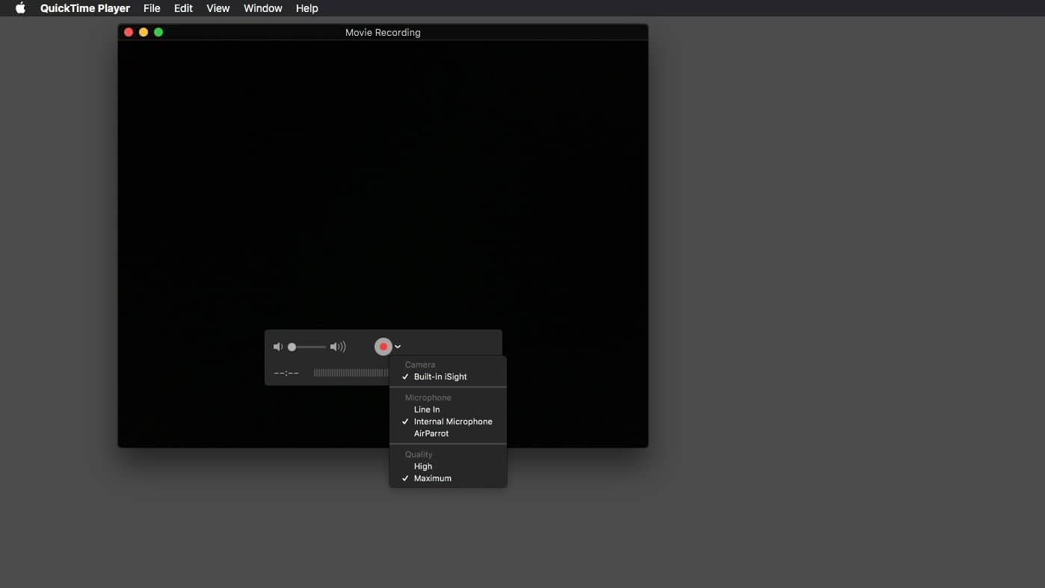The image size is (1045, 588).
Task: Collapse the recording options chevron
Action: tap(398, 347)
